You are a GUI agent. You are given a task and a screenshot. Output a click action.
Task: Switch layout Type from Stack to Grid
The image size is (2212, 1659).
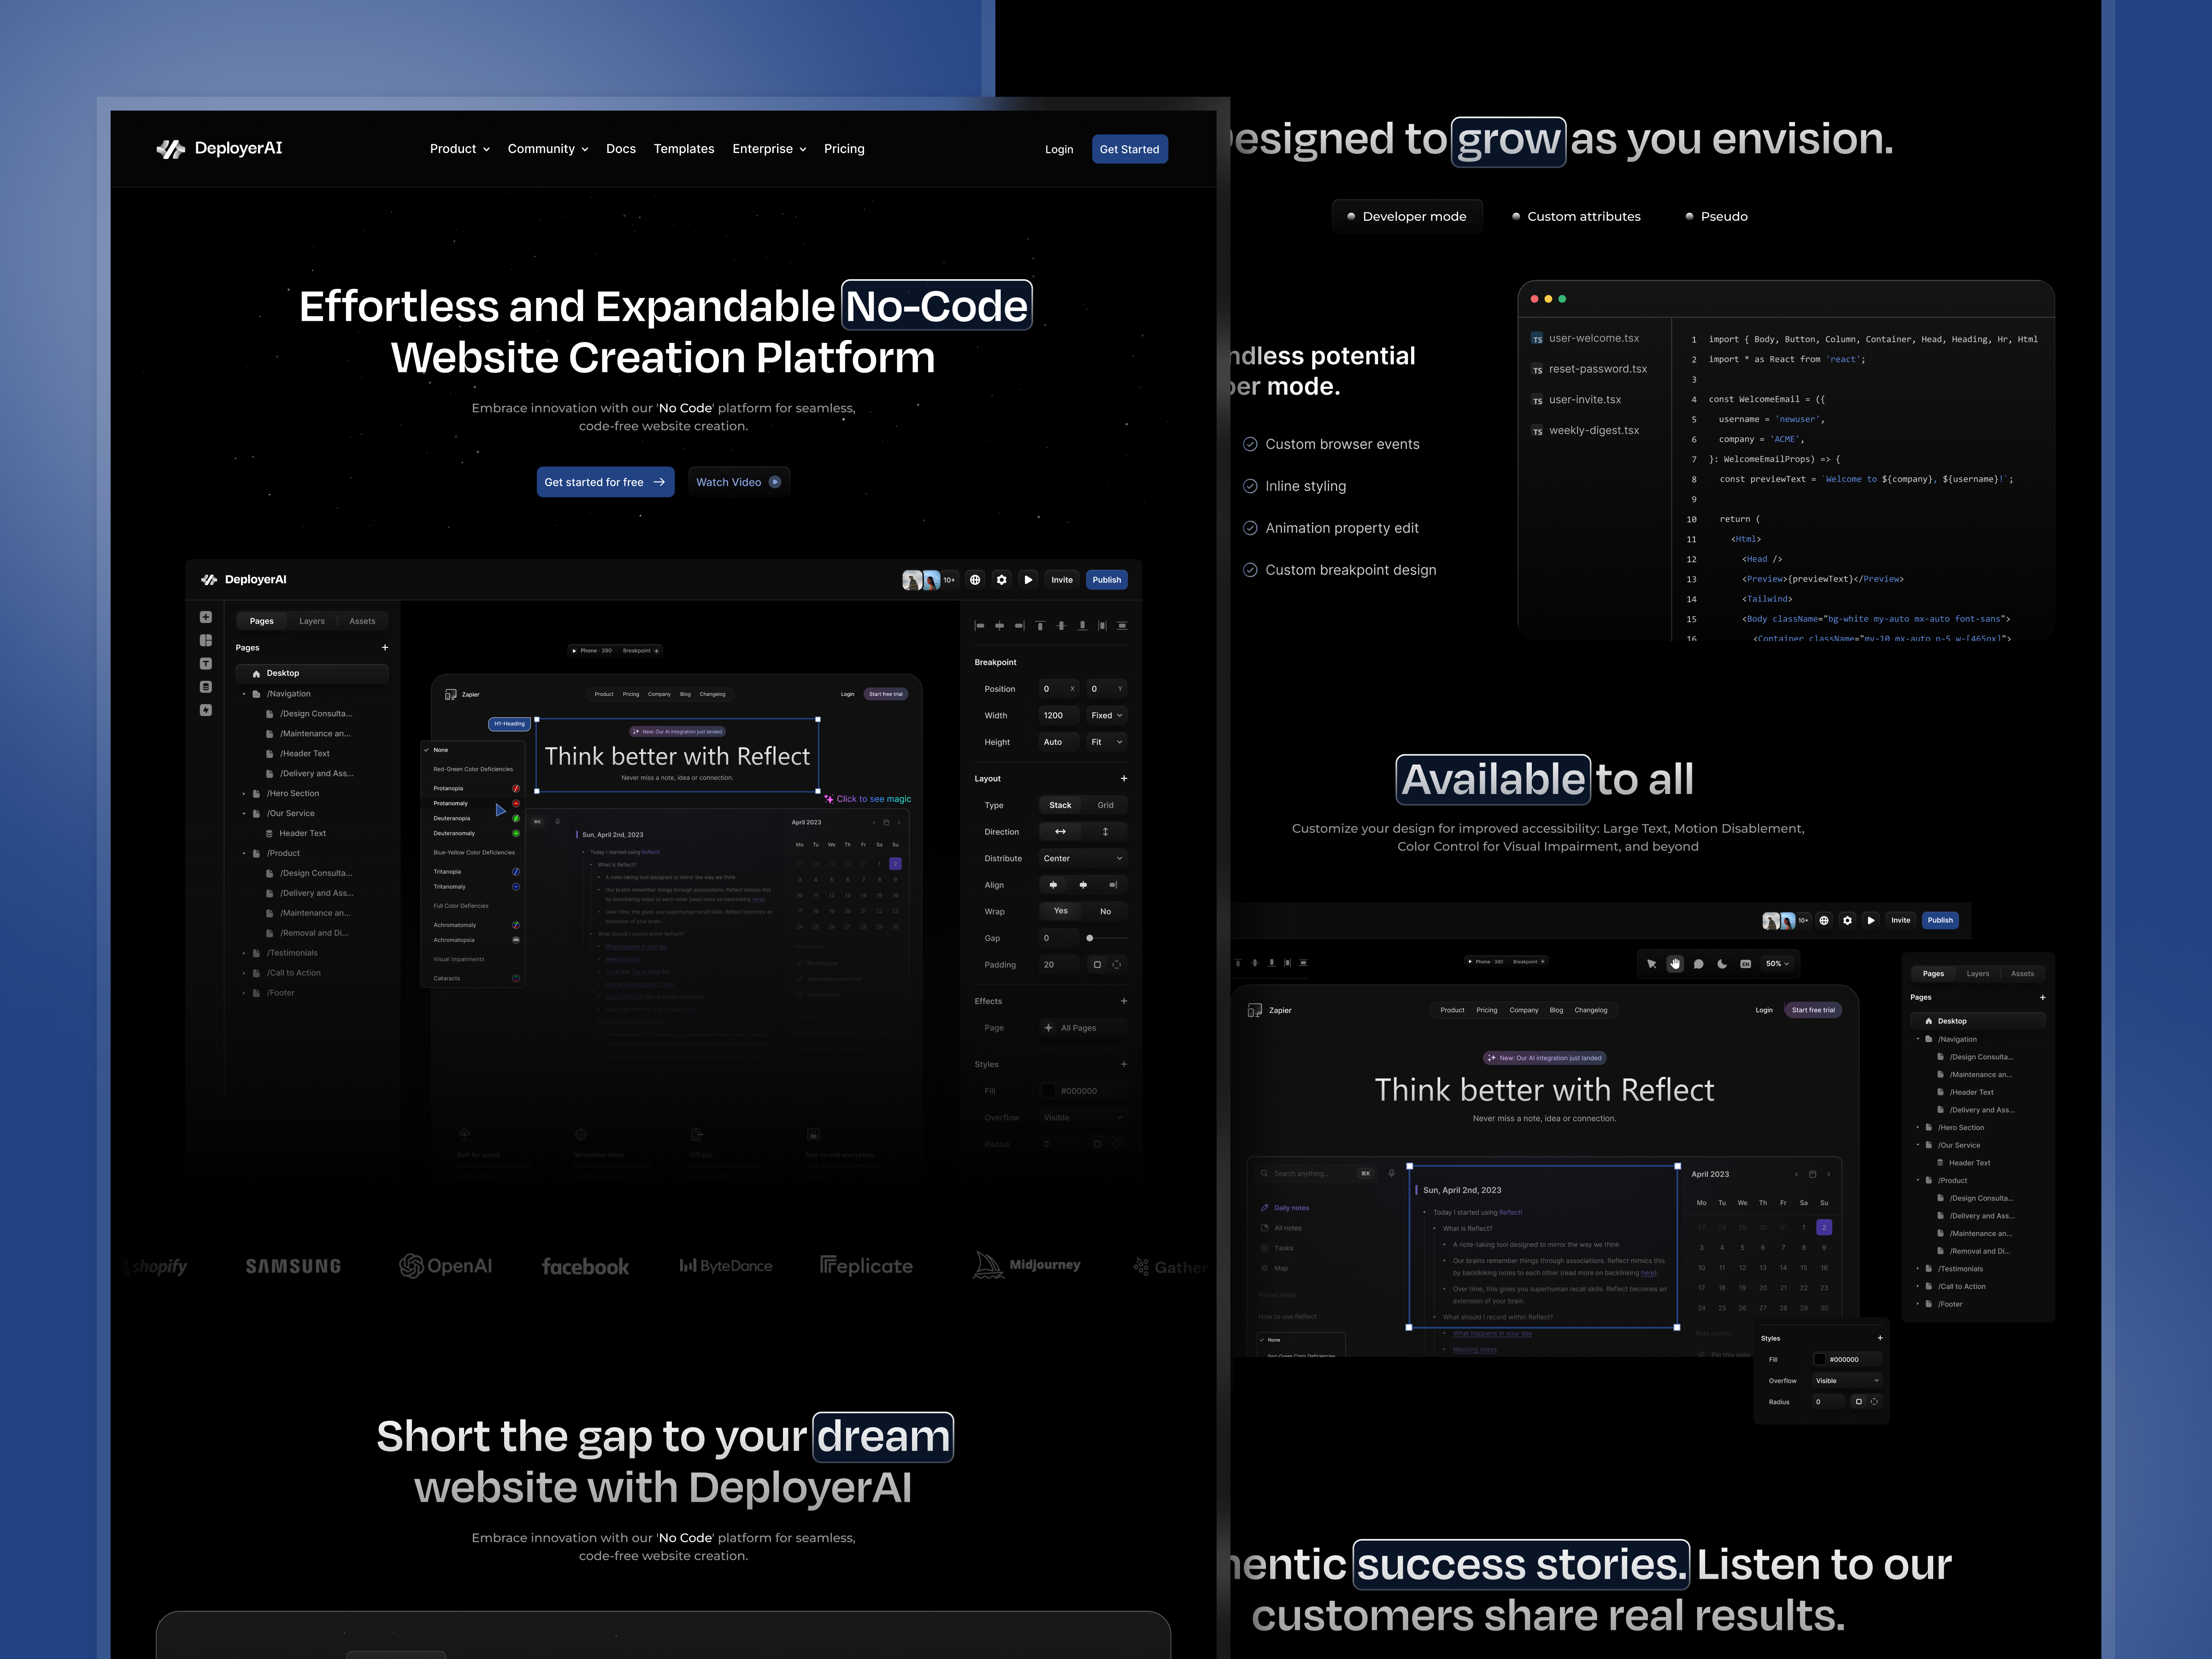(1105, 805)
